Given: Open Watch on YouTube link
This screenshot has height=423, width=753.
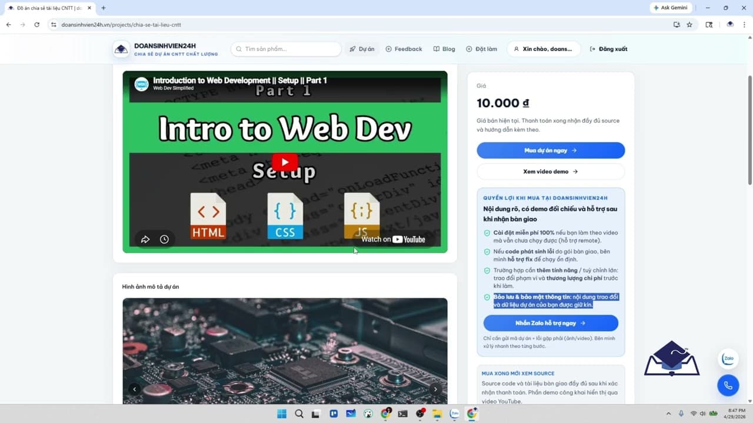Looking at the screenshot, I should (393, 239).
